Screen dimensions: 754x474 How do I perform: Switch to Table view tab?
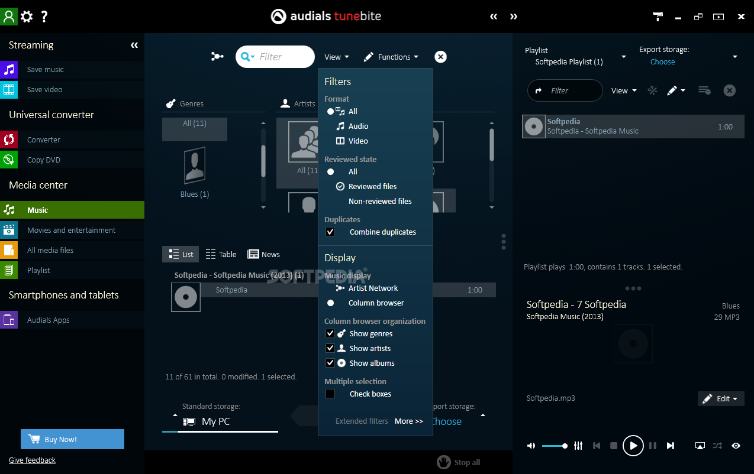pyautogui.click(x=221, y=255)
